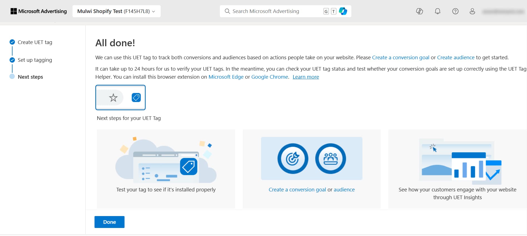Click the Learn more link

(306, 77)
